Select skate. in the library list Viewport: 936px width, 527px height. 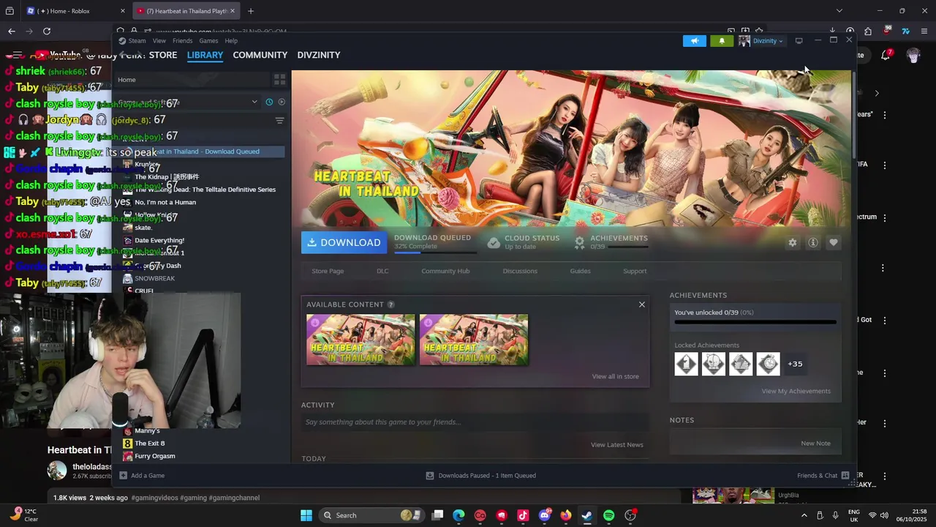point(143,228)
